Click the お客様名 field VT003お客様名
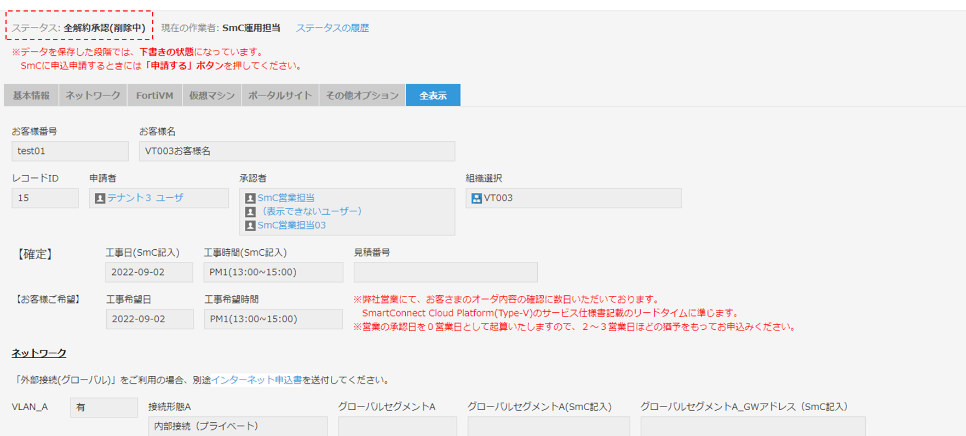This screenshot has width=966, height=436. [x=297, y=151]
